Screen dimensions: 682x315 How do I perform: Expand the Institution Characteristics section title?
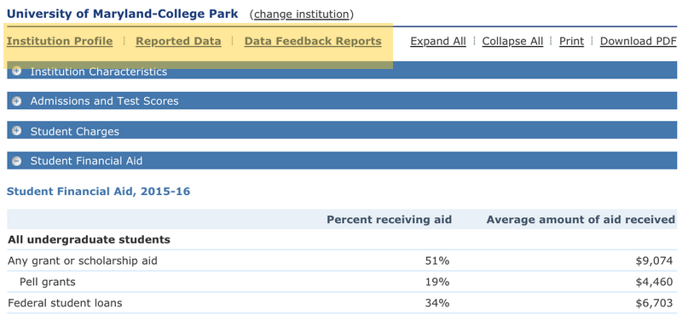coord(99,72)
